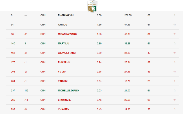This screenshot has width=183, height=114.
Task: Click rank 166 in Weiwei Zhang's row
Action: (13, 53)
